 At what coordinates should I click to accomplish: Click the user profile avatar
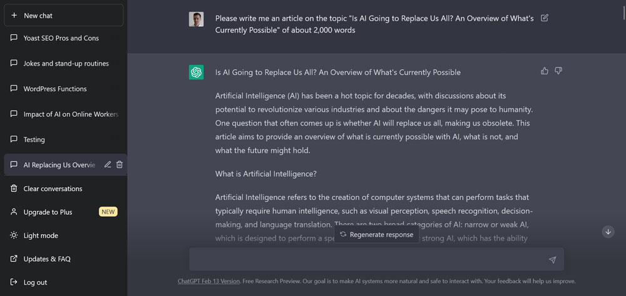tap(197, 19)
